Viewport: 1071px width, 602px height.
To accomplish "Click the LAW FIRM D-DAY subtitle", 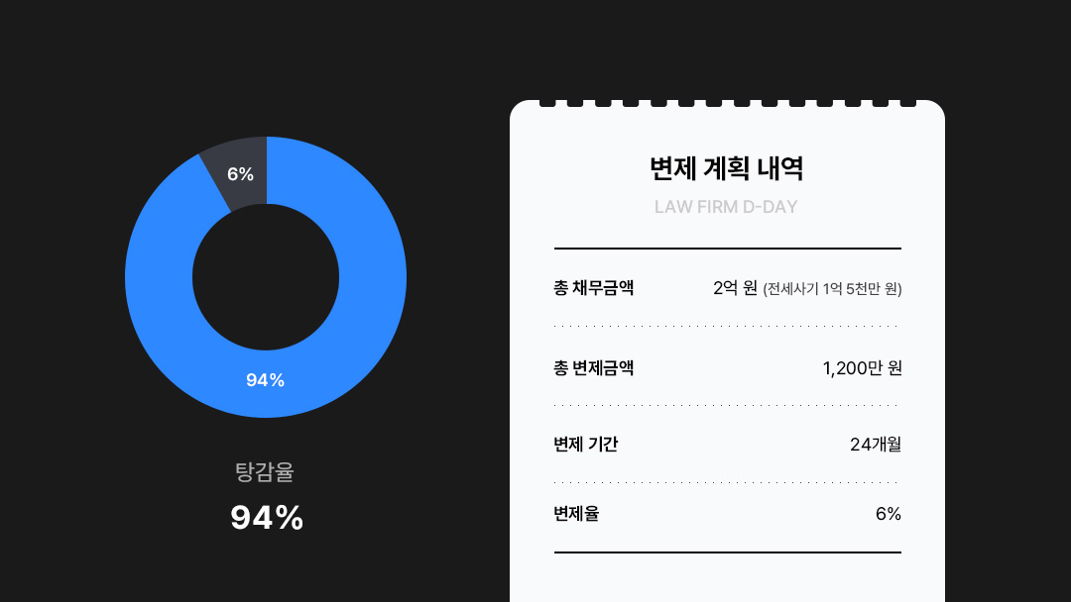I will [x=726, y=207].
